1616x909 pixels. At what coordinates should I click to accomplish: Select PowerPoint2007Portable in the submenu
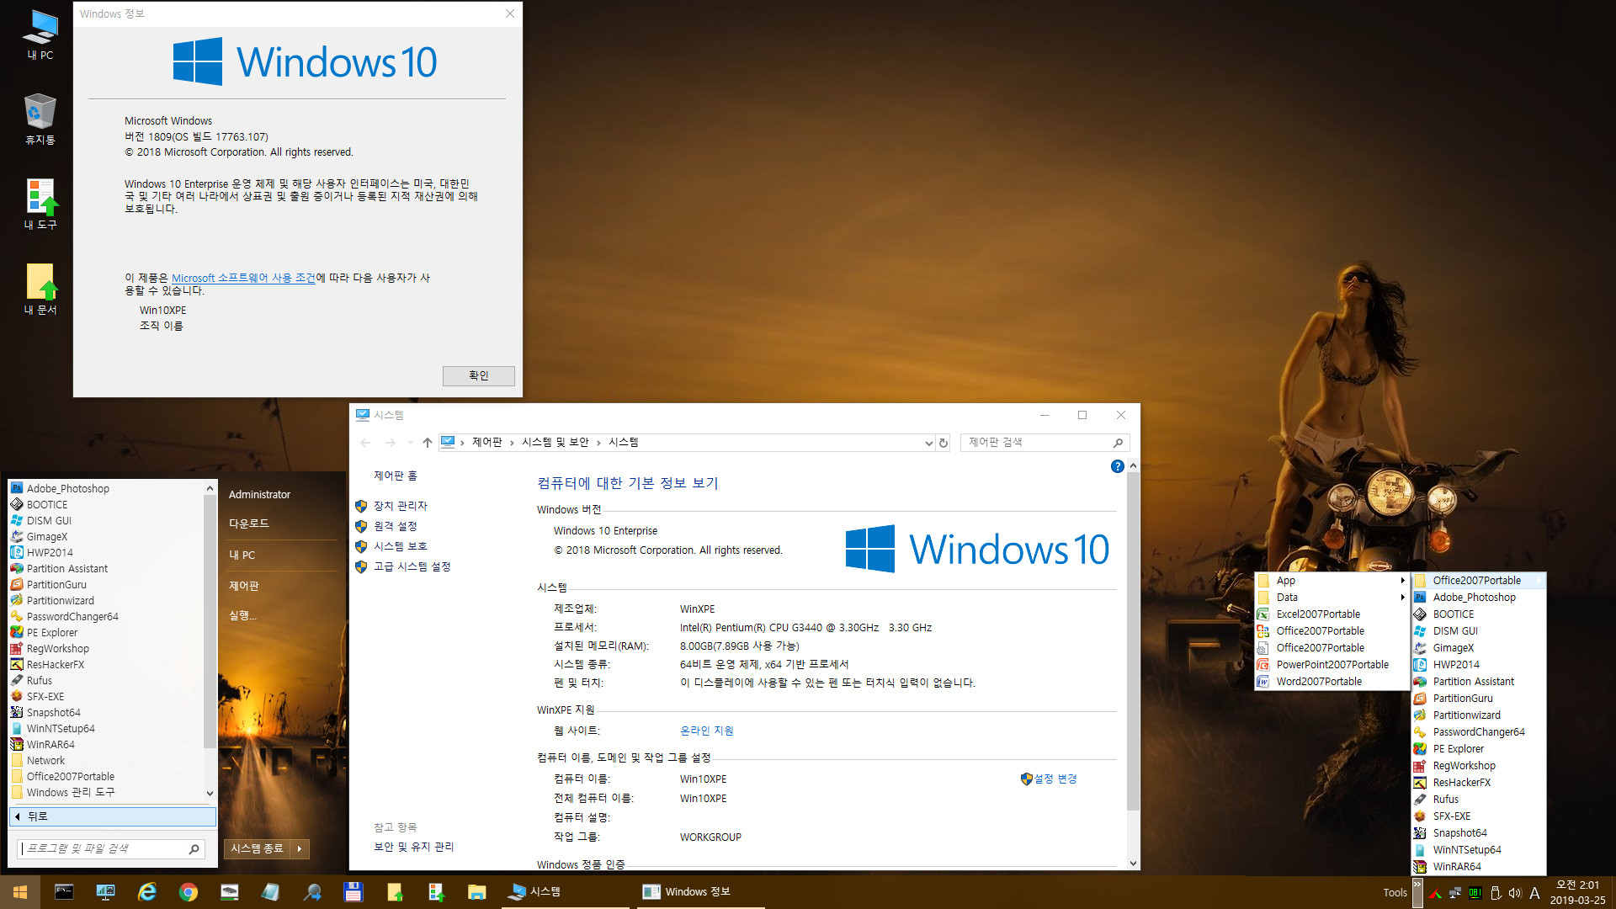coord(1332,664)
